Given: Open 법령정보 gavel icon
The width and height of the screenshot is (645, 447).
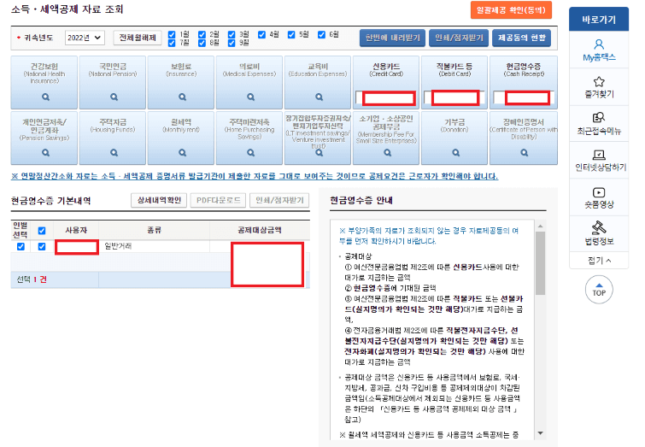Looking at the screenshot, I should coord(599,227).
